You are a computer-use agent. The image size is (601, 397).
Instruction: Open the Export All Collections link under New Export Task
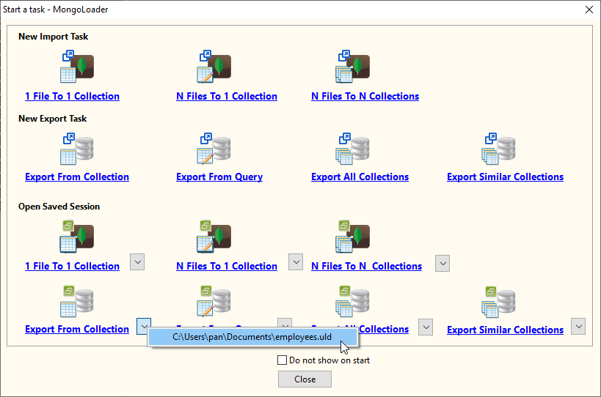click(360, 177)
